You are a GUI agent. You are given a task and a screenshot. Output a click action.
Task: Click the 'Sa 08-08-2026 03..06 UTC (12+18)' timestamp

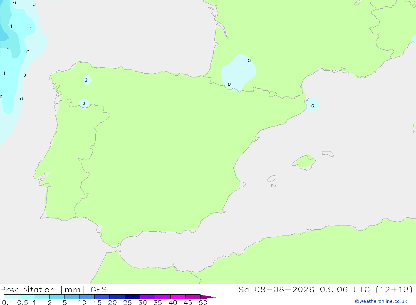(x=326, y=290)
